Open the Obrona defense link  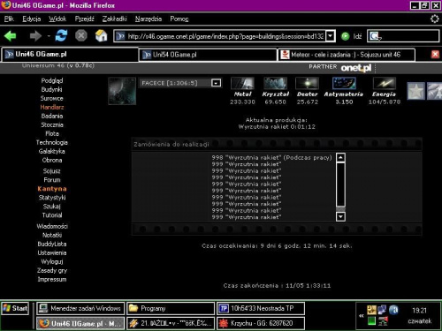coord(52,160)
